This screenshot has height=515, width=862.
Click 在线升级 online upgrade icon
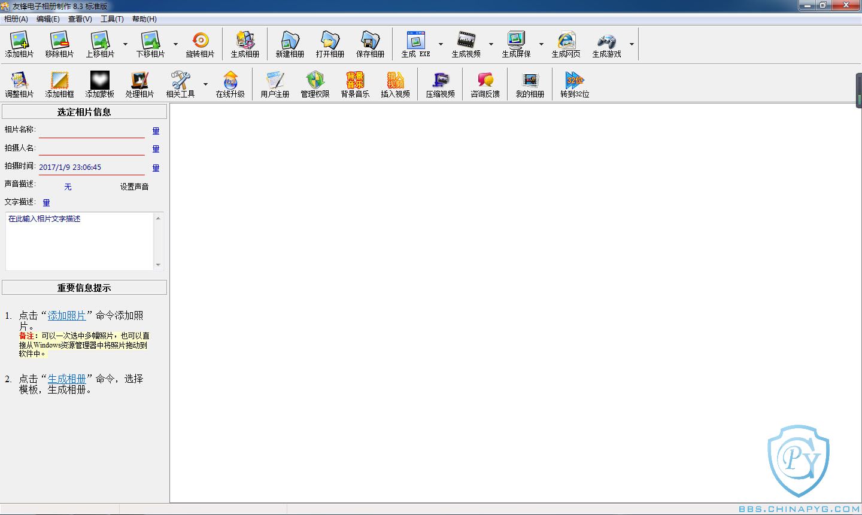(x=230, y=84)
